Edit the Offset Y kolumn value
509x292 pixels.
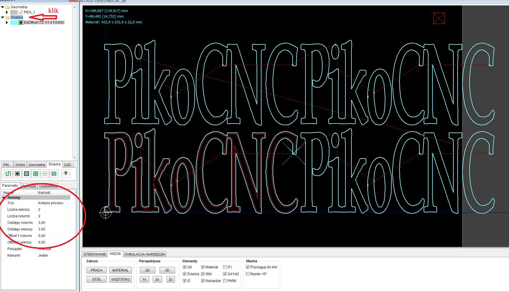tap(53, 236)
